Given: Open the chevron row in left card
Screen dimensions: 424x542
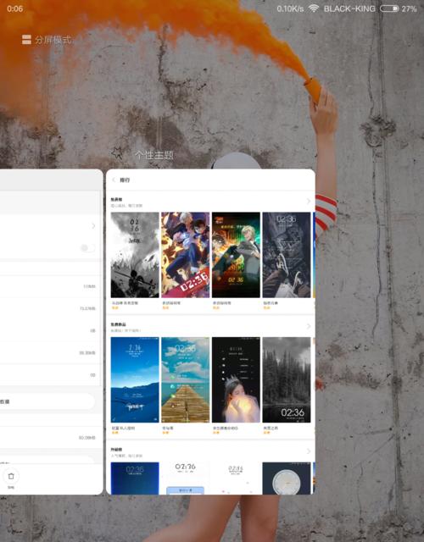Looking at the screenshot, I should [48, 226].
